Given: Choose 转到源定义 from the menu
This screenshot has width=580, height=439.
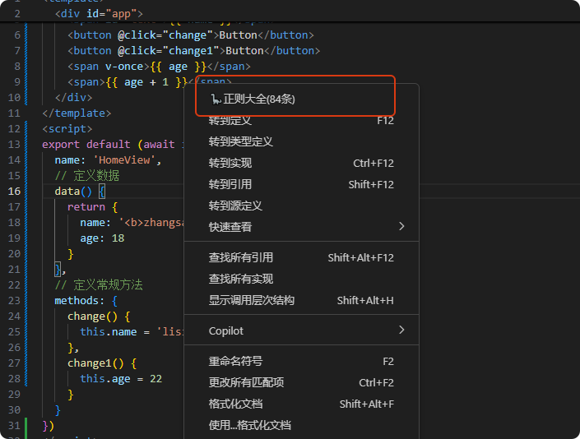Looking at the screenshot, I should 235,206.
